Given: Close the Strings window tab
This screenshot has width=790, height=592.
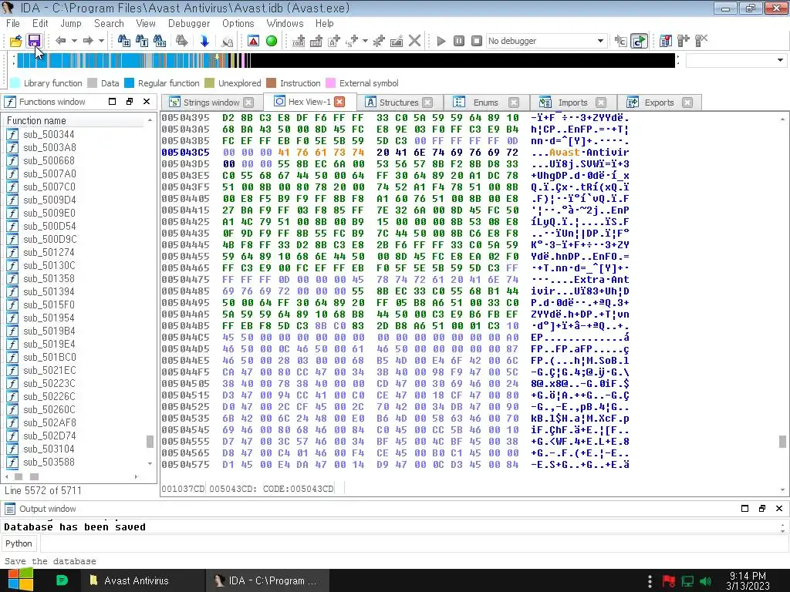Looking at the screenshot, I should click(248, 103).
